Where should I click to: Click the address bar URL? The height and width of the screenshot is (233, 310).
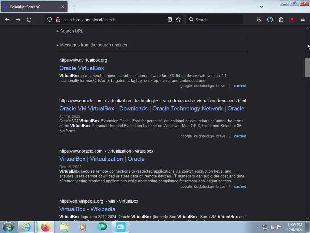[89, 20]
